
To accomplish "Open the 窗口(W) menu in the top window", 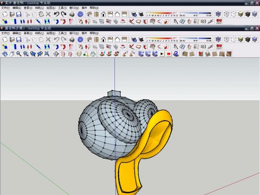I will point(74,8).
